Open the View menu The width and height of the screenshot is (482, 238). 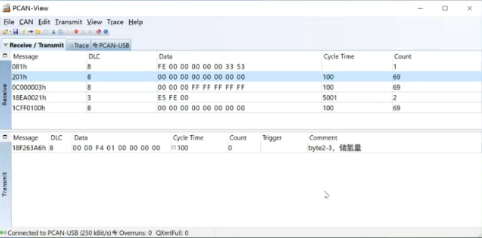click(x=94, y=22)
